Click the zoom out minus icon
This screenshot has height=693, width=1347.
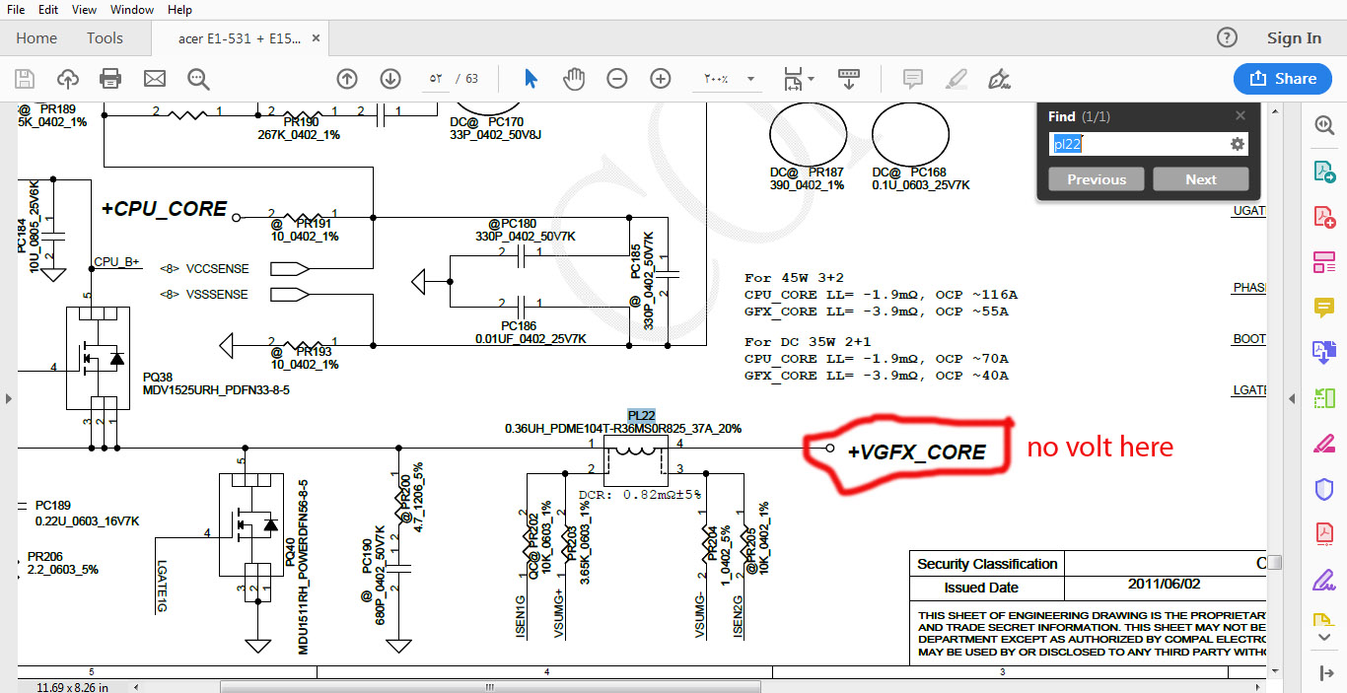(617, 79)
